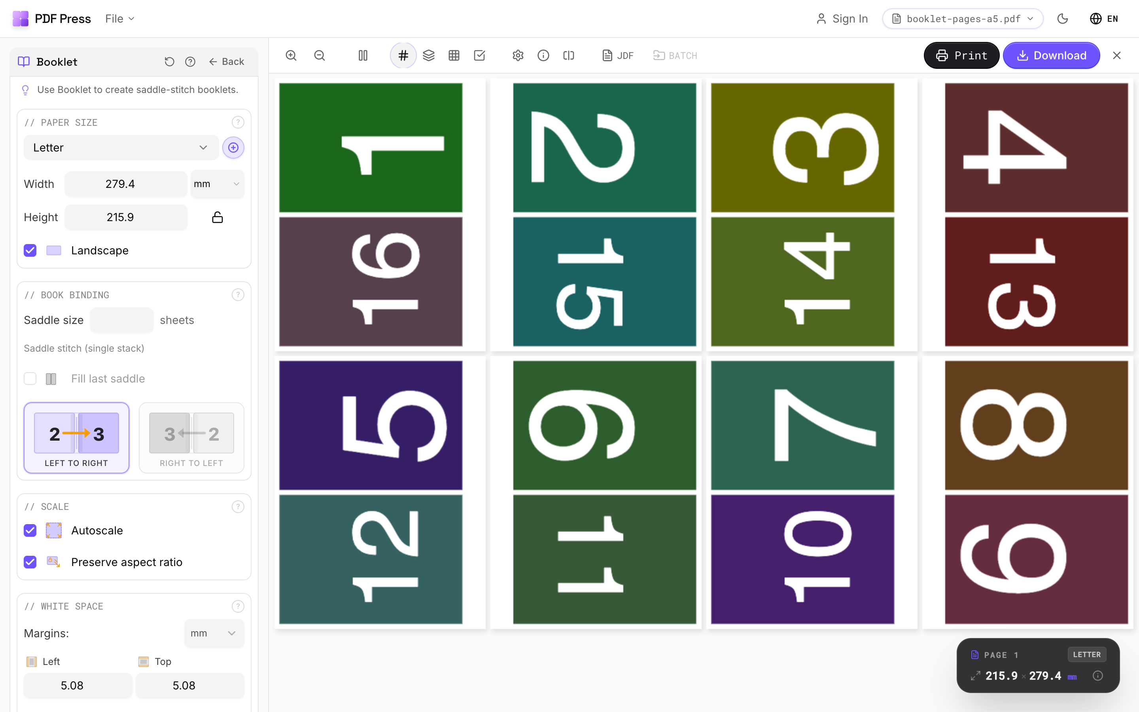Screen dimensions: 1139x712
Task: Open Book Binding section help
Action: click(238, 295)
